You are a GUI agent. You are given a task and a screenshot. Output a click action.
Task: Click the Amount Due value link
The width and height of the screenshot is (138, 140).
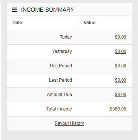pyautogui.click(x=120, y=95)
